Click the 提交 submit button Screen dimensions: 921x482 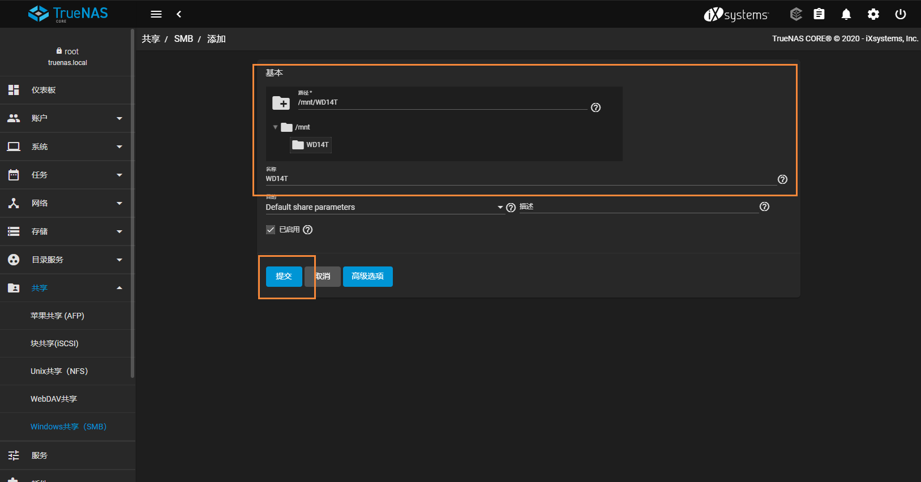point(284,277)
